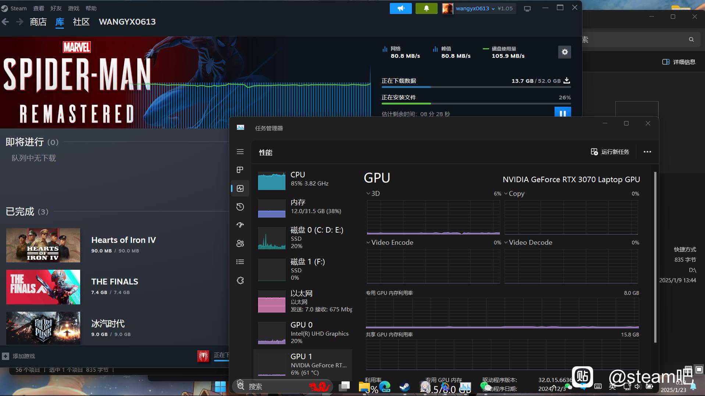Click search magnifier in Explorer window
Viewport: 705px width, 396px height.
point(691,39)
